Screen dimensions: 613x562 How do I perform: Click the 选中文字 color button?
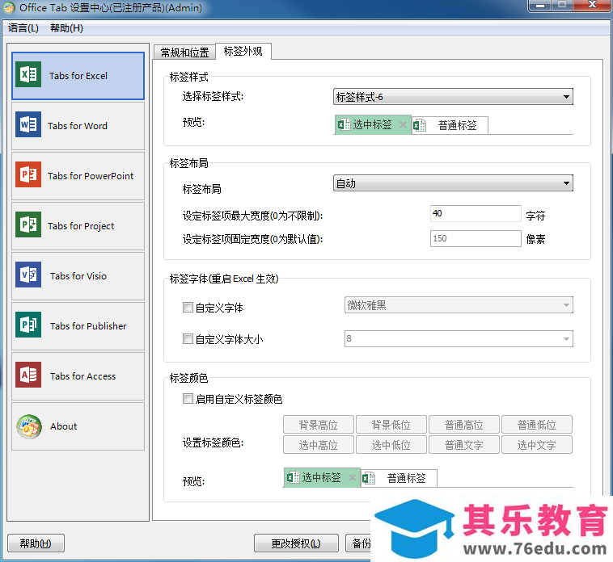[x=537, y=445]
